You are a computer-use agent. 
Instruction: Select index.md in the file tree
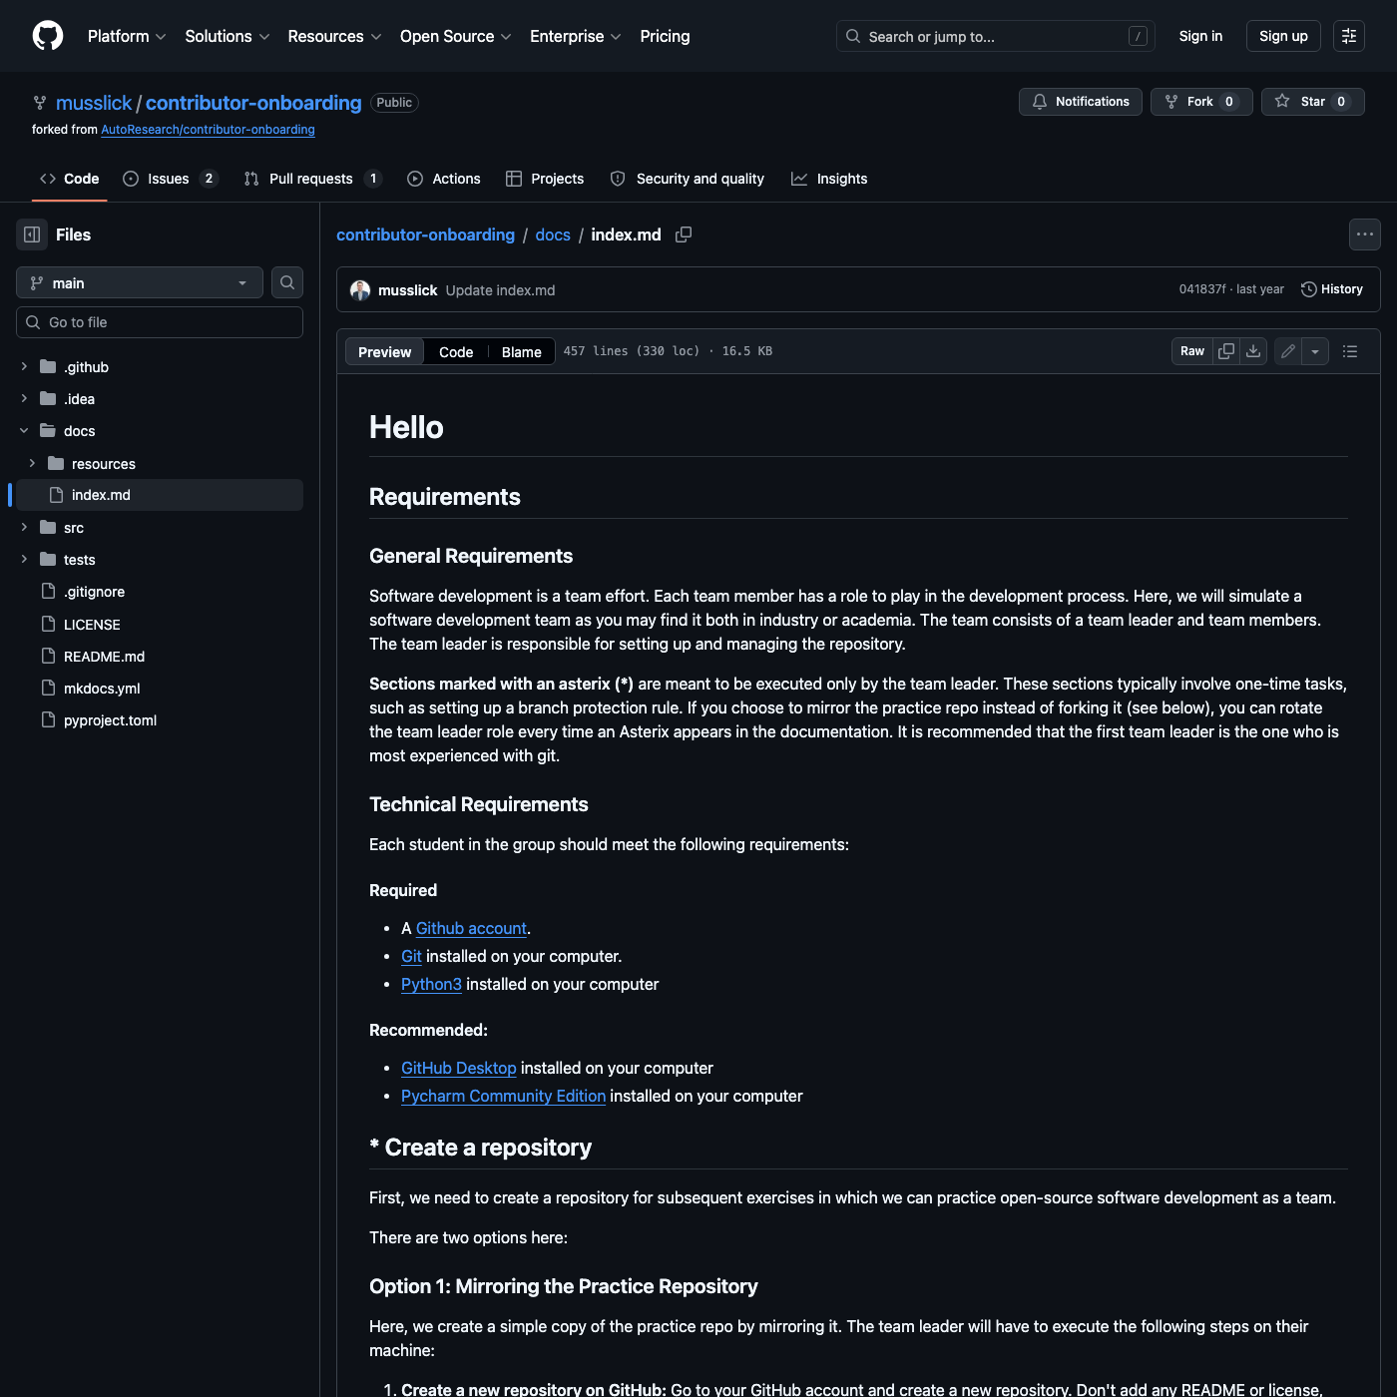click(160, 495)
